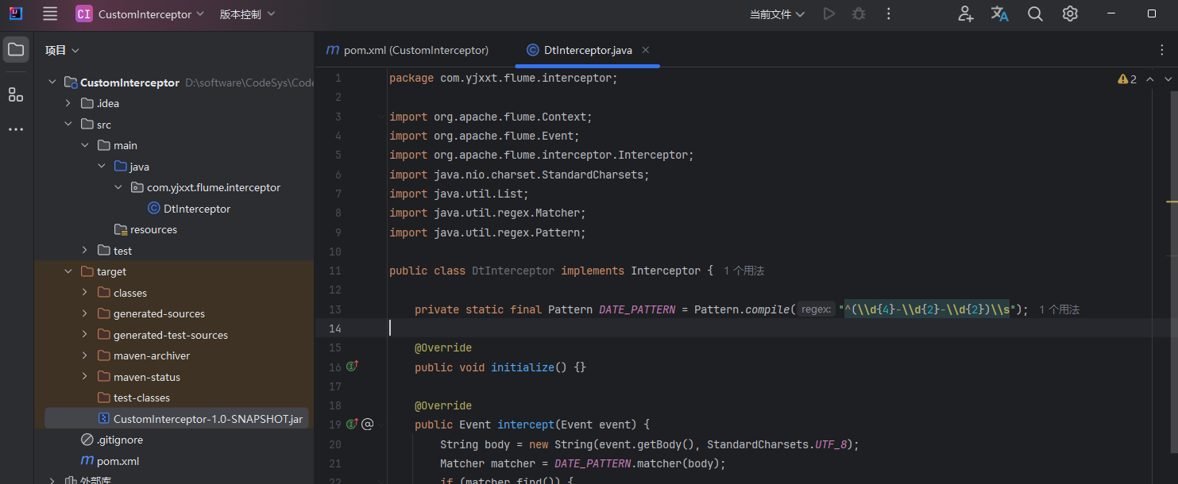
Task: Click the package declaration line
Action: point(503,78)
